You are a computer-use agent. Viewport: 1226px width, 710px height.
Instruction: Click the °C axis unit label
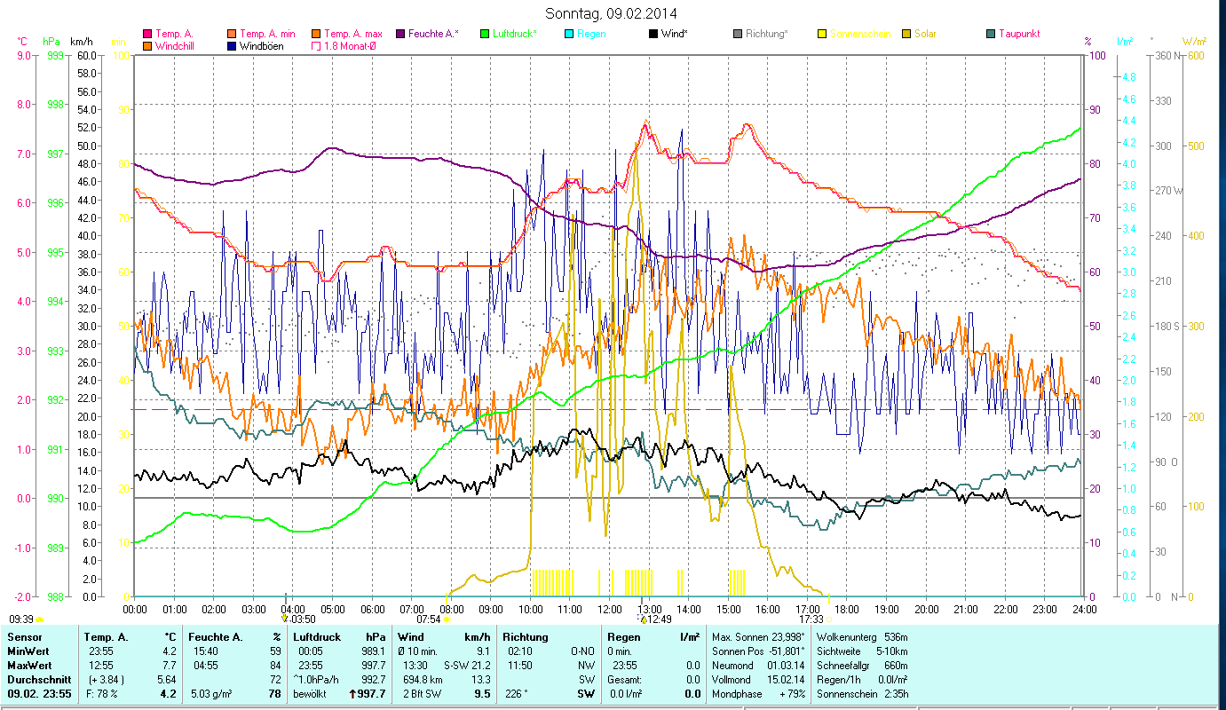pyautogui.click(x=22, y=41)
